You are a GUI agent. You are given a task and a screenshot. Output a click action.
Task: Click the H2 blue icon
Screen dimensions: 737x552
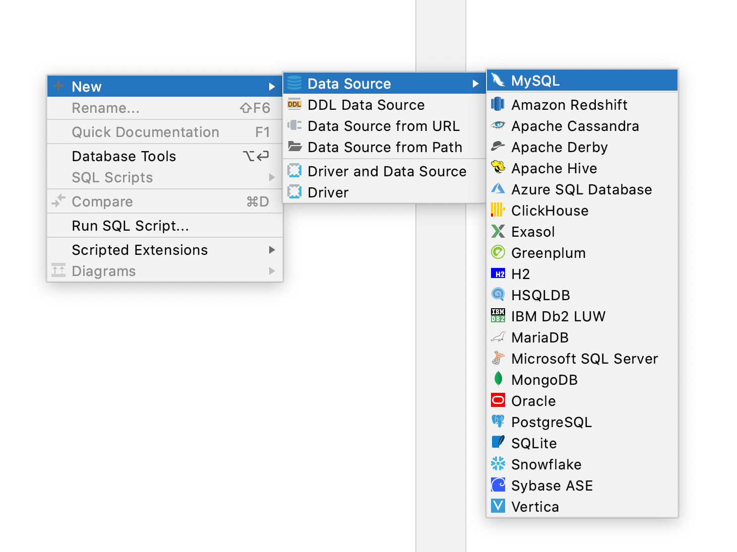click(498, 273)
